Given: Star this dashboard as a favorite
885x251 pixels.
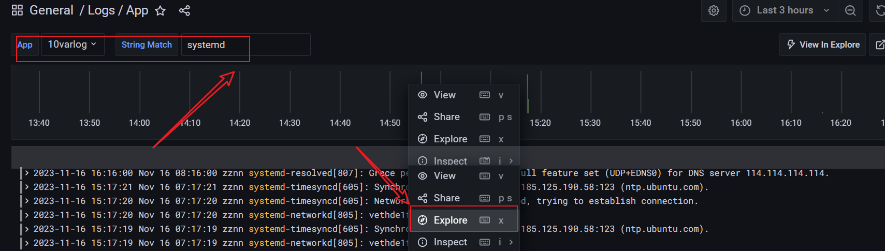Looking at the screenshot, I should (x=161, y=10).
